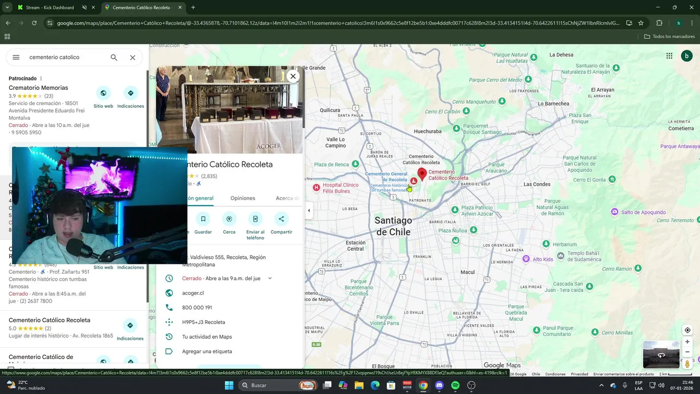This screenshot has height=394, width=700.
Task: Open the Google account avatar 'b' on the map
Action: [687, 56]
